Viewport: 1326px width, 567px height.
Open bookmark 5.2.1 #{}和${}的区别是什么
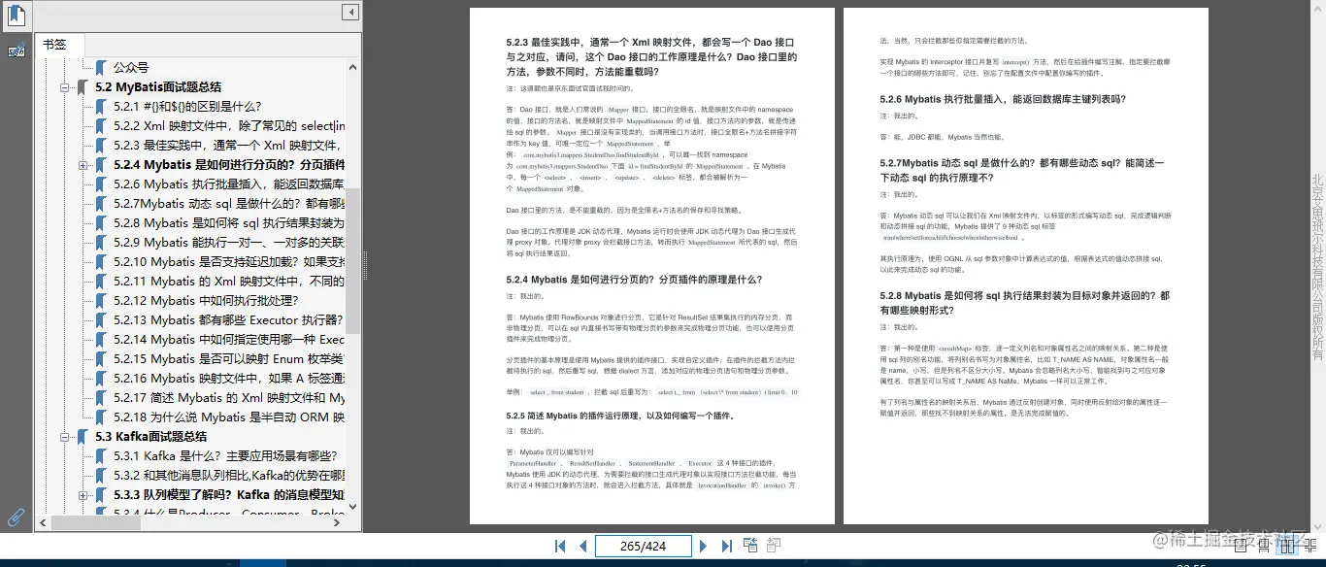point(187,107)
